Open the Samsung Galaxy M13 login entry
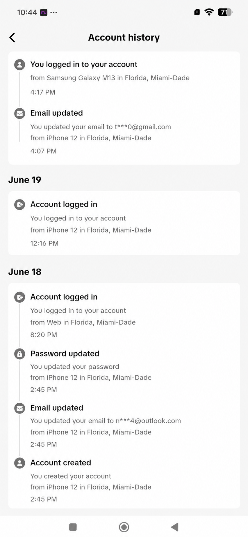The height and width of the screenshot is (537, 248). 124,78
